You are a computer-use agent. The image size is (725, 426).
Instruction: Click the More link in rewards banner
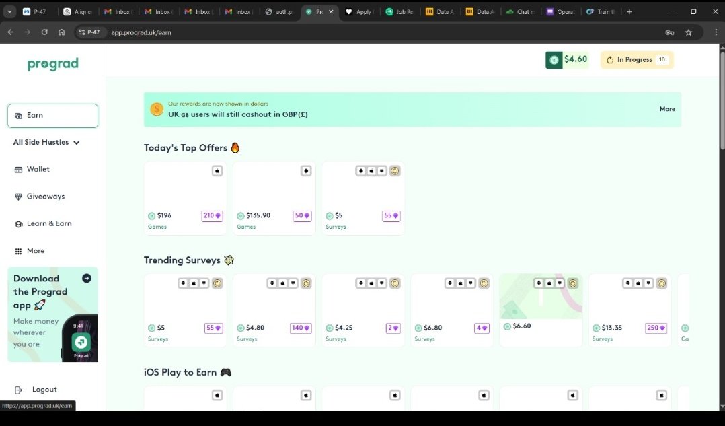[x=666, y=109]
